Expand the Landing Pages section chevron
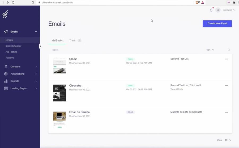This screenshot has height=148, width=239. pos(36,88)
